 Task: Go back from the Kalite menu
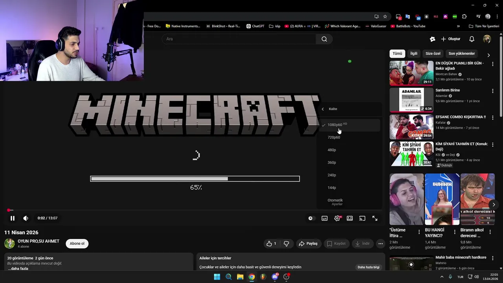point(323,109)
